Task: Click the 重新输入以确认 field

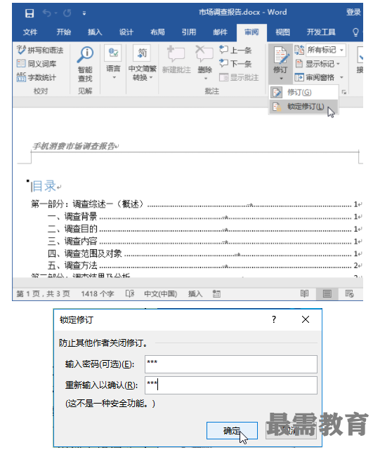Action: coord(231,385)
